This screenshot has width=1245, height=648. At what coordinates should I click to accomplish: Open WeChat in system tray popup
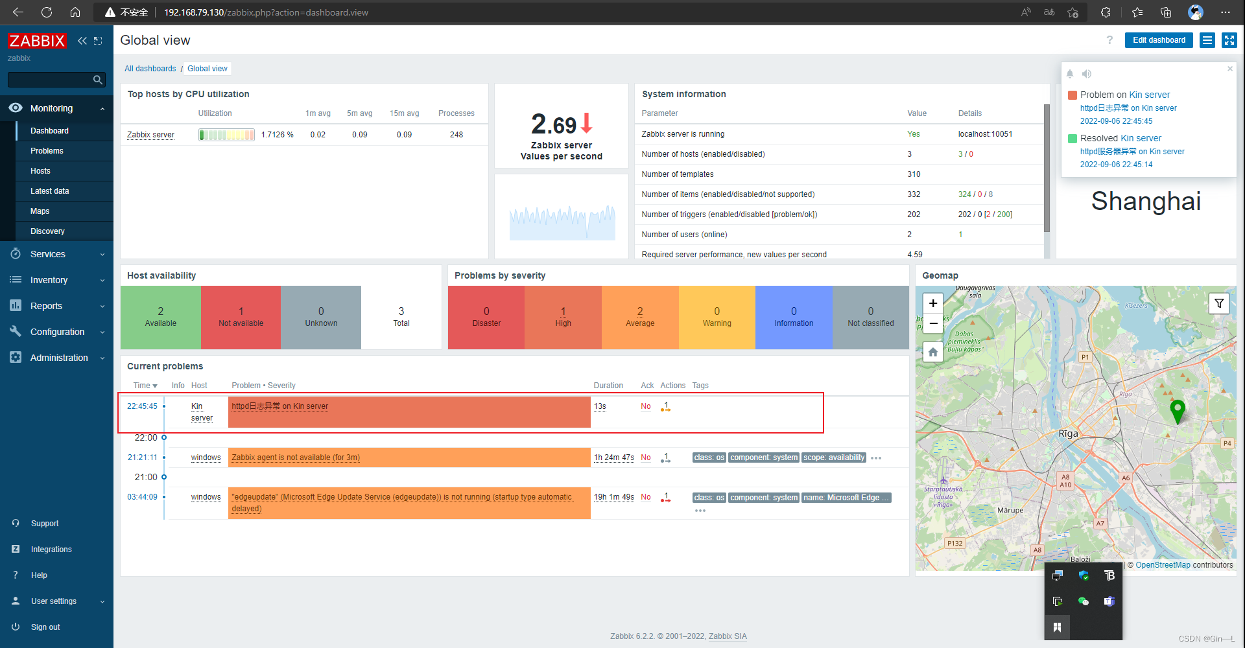click(x=1083, y=601)
